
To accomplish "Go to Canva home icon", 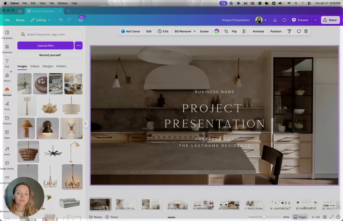I will [20, 11].
